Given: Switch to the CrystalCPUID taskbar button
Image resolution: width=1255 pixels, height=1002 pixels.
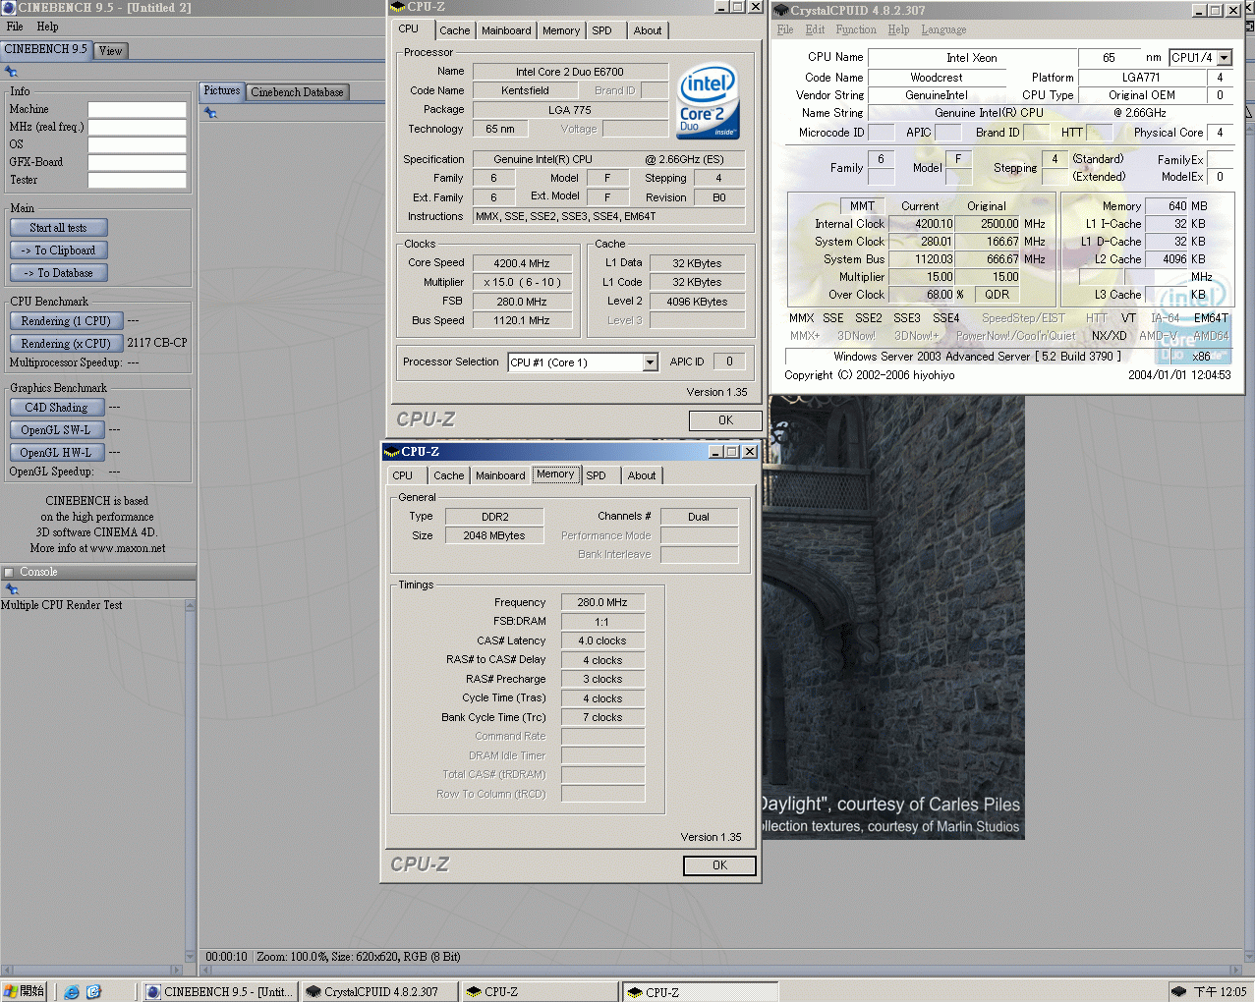Looking at the screenshot, I should pos(379,992).
